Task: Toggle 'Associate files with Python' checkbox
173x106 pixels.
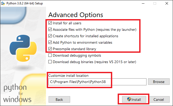Action: tap(50, 30)
